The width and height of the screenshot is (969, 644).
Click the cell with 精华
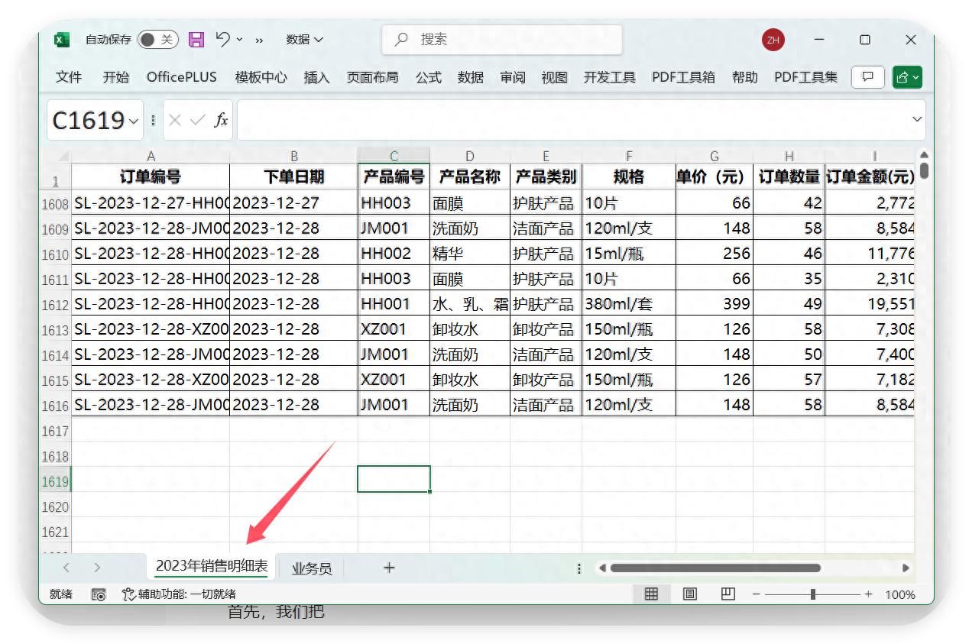coord(470,254)
